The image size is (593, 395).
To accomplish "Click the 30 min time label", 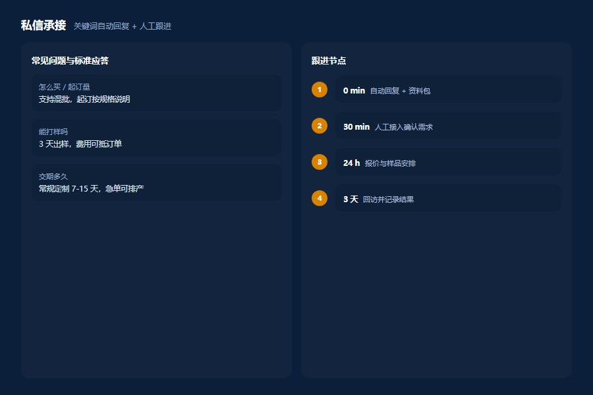I will point(356,127).
